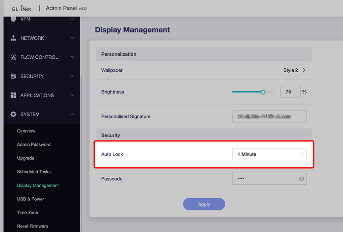Viewport: 343px width, 232px height.
Task: Click the SYSTEM menu label
Action: coord(30,115)
